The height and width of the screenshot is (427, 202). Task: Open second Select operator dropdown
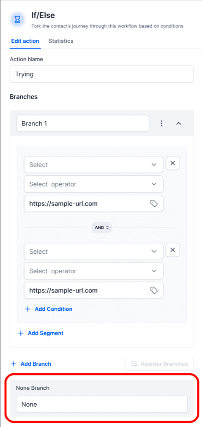coord(94,271)
